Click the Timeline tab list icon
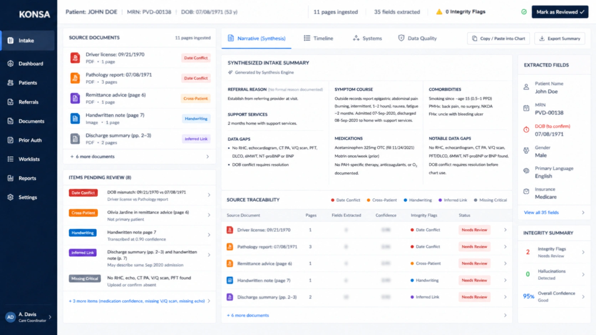 307,38
